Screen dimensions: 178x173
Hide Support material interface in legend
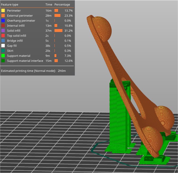click(25, 61)
